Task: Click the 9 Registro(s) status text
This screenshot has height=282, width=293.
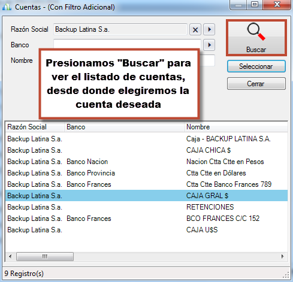Action: point(24,274)
